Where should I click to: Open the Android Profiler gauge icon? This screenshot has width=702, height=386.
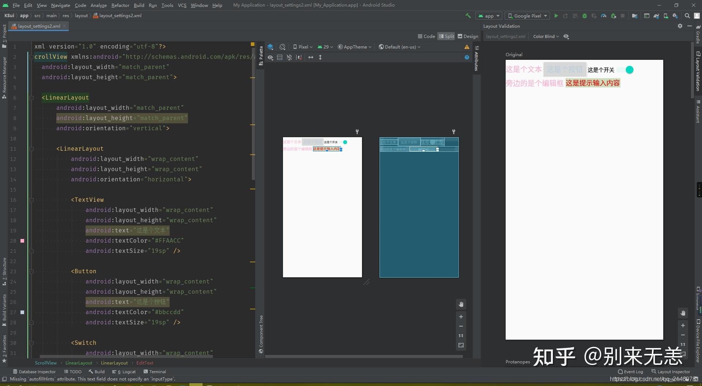[x=604, y=16]
